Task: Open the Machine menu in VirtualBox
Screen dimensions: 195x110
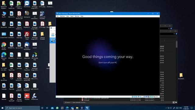Action: 62,16
